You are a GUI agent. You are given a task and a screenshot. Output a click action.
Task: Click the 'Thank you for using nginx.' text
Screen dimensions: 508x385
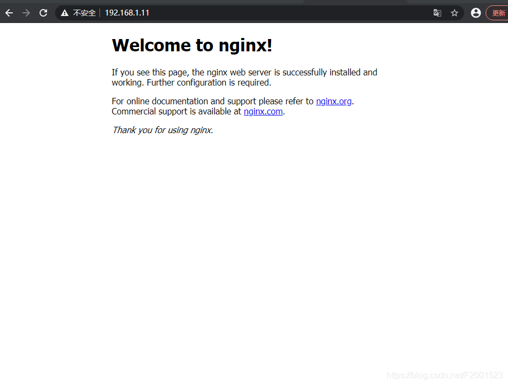point(163,130)
